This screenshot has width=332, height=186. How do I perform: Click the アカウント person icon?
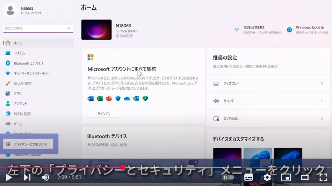click(8, 104)
